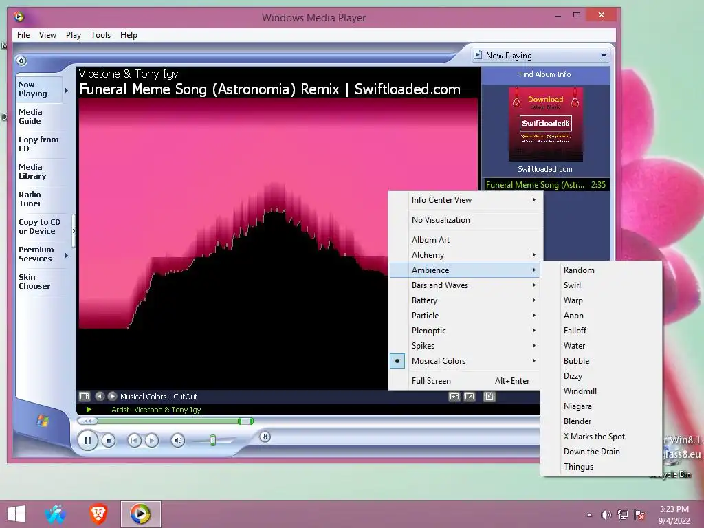Viewport: 704px width, 528px height.
Task: Stop the current song
Action: pos(108,441)
